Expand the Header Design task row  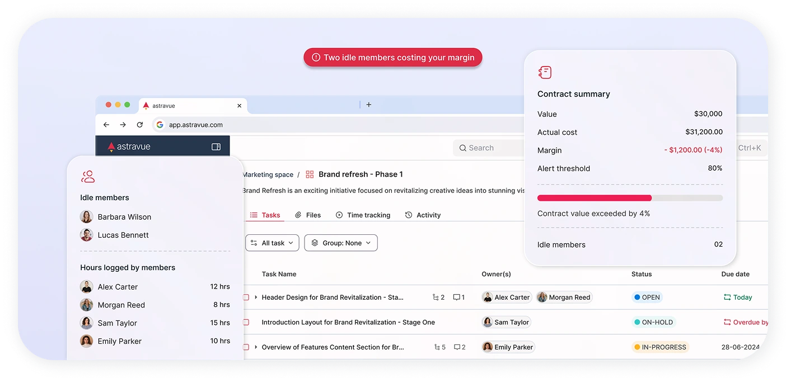pyautogui.click(x=256, y=297)
